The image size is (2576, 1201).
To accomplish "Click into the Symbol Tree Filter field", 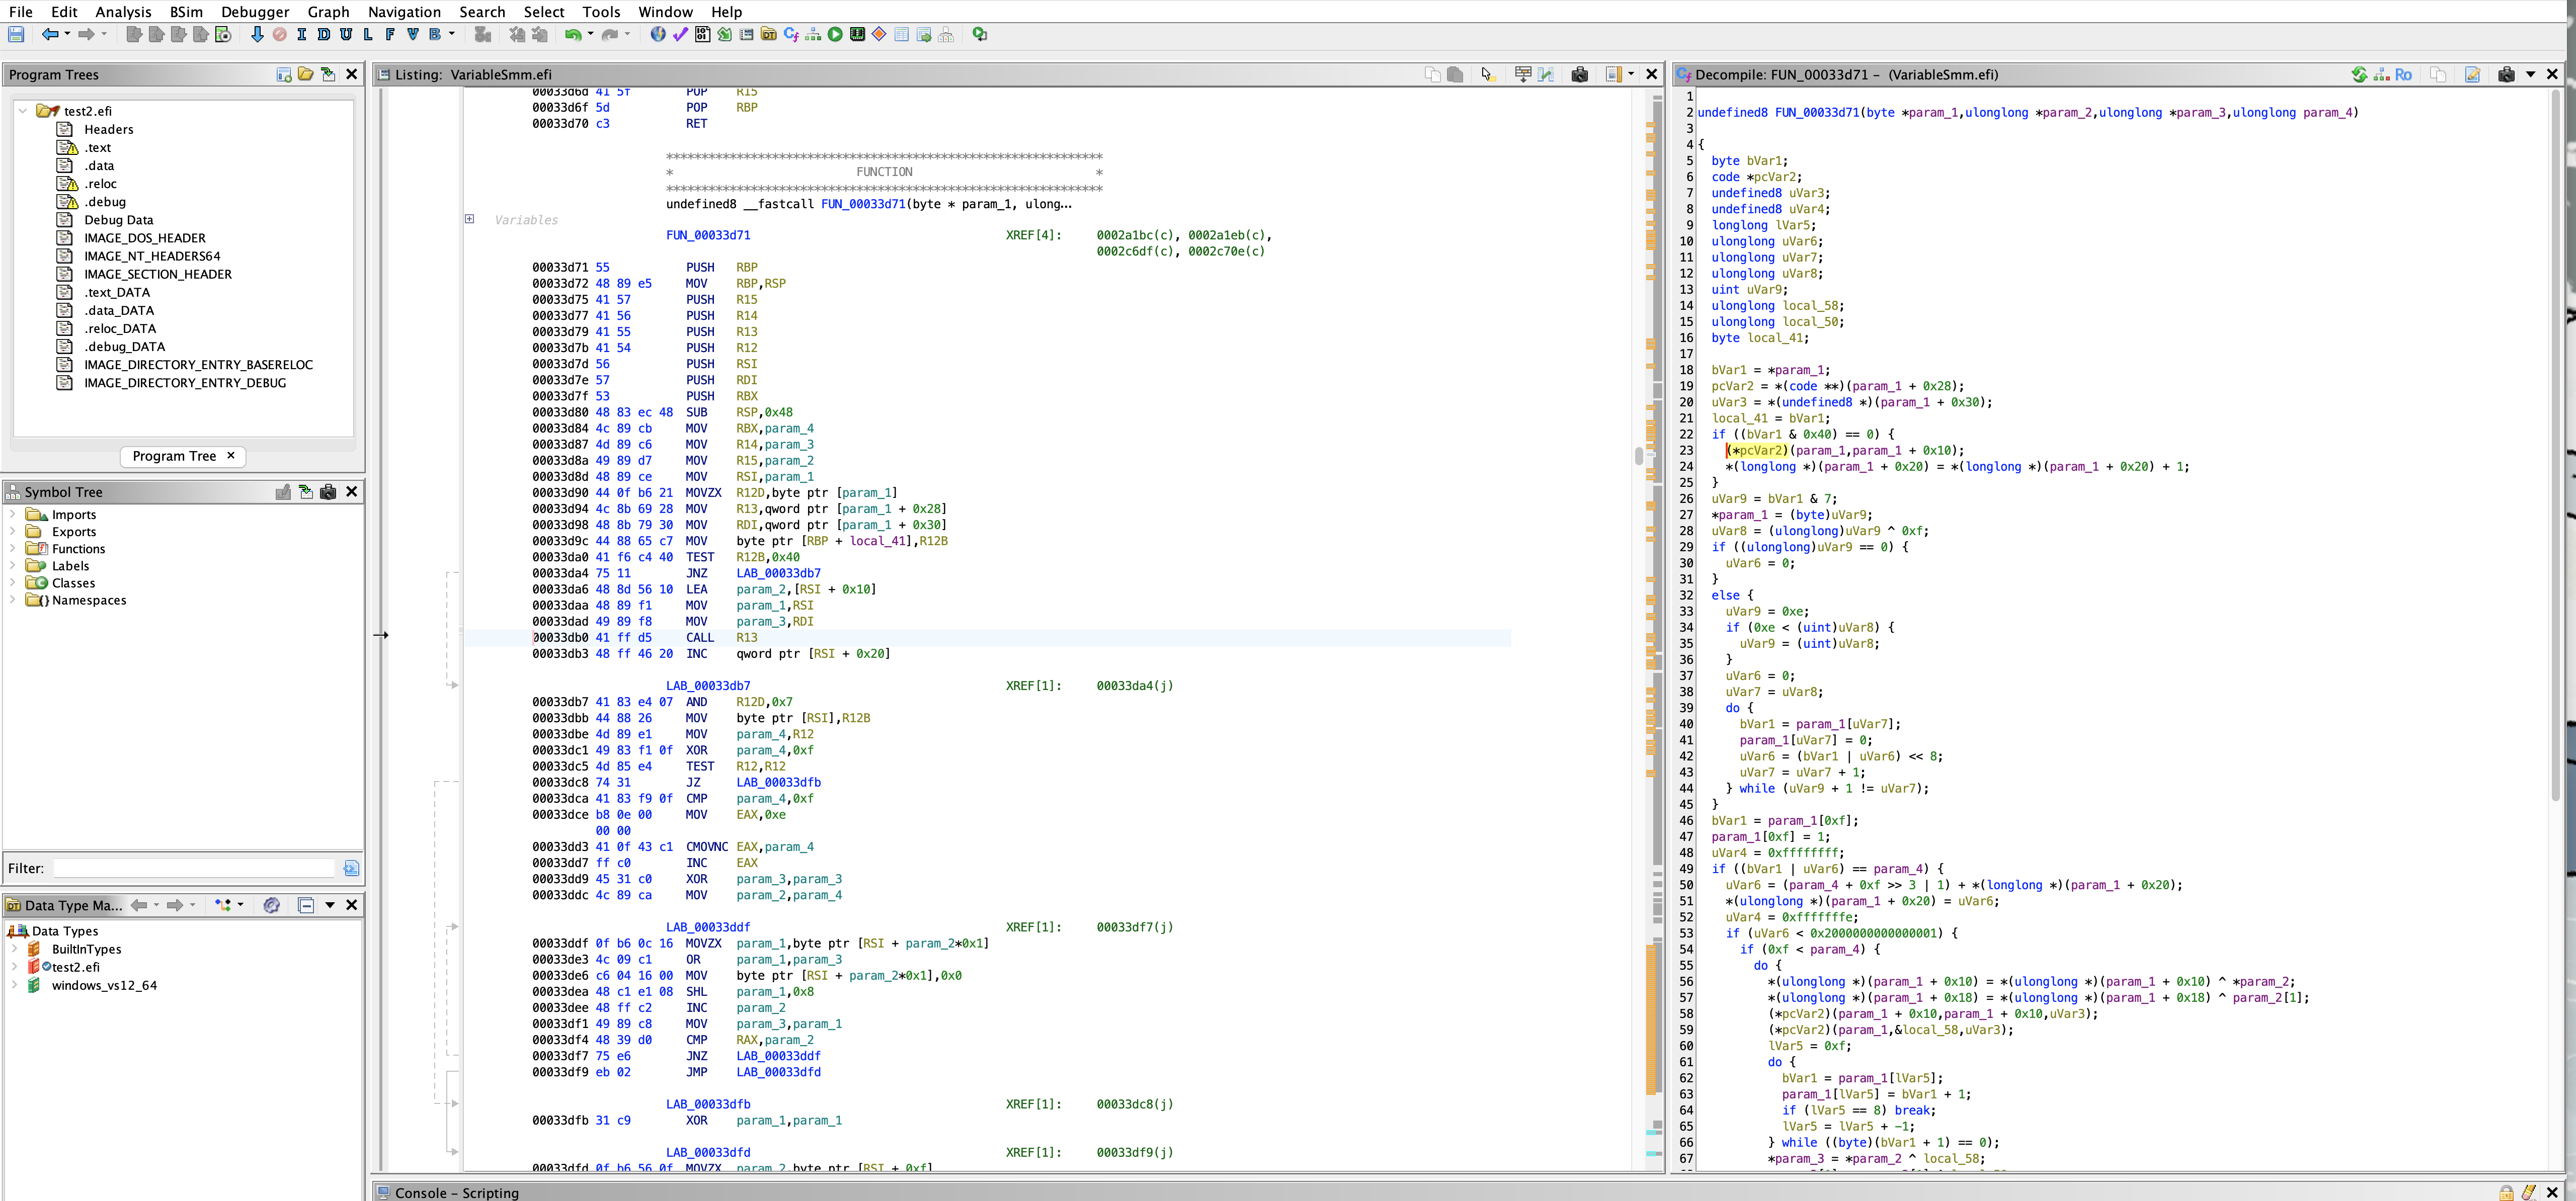I will pos(195,868).
